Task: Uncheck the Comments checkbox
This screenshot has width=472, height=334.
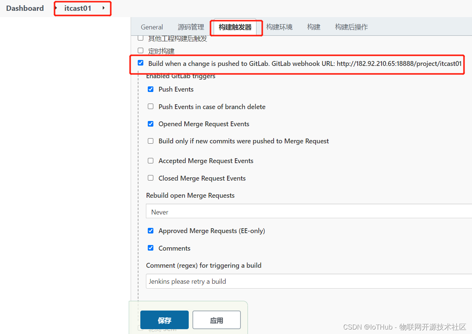Action: tap(150, 248)
